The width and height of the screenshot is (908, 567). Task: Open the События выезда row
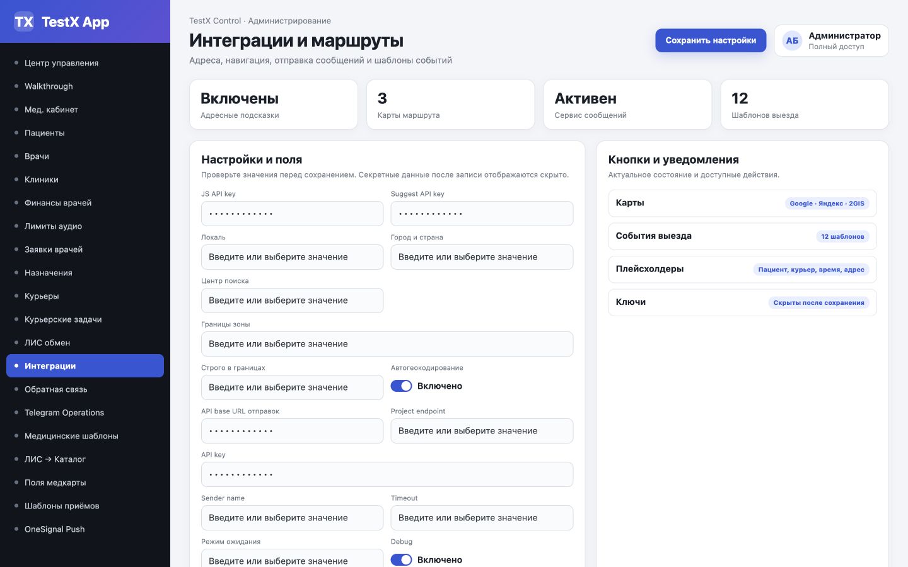click(x=742, y=236)
